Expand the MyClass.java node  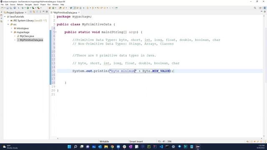click(15, 36)
